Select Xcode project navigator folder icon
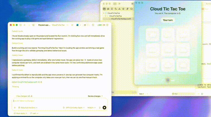 point(104,9)
